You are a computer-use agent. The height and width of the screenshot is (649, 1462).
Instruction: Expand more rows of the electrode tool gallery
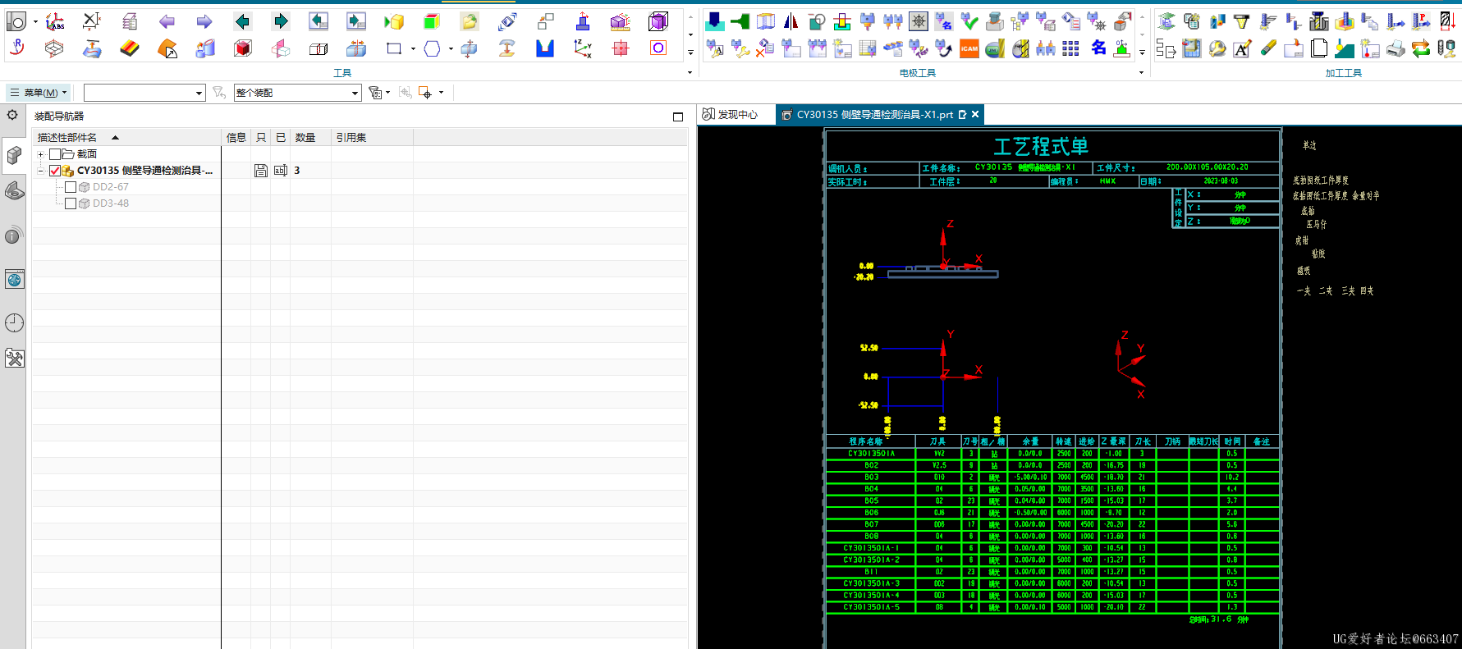click(1142, 53)
